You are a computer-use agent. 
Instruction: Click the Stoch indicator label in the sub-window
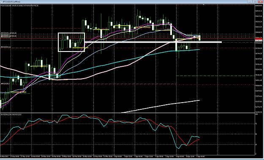pos(11,114)
